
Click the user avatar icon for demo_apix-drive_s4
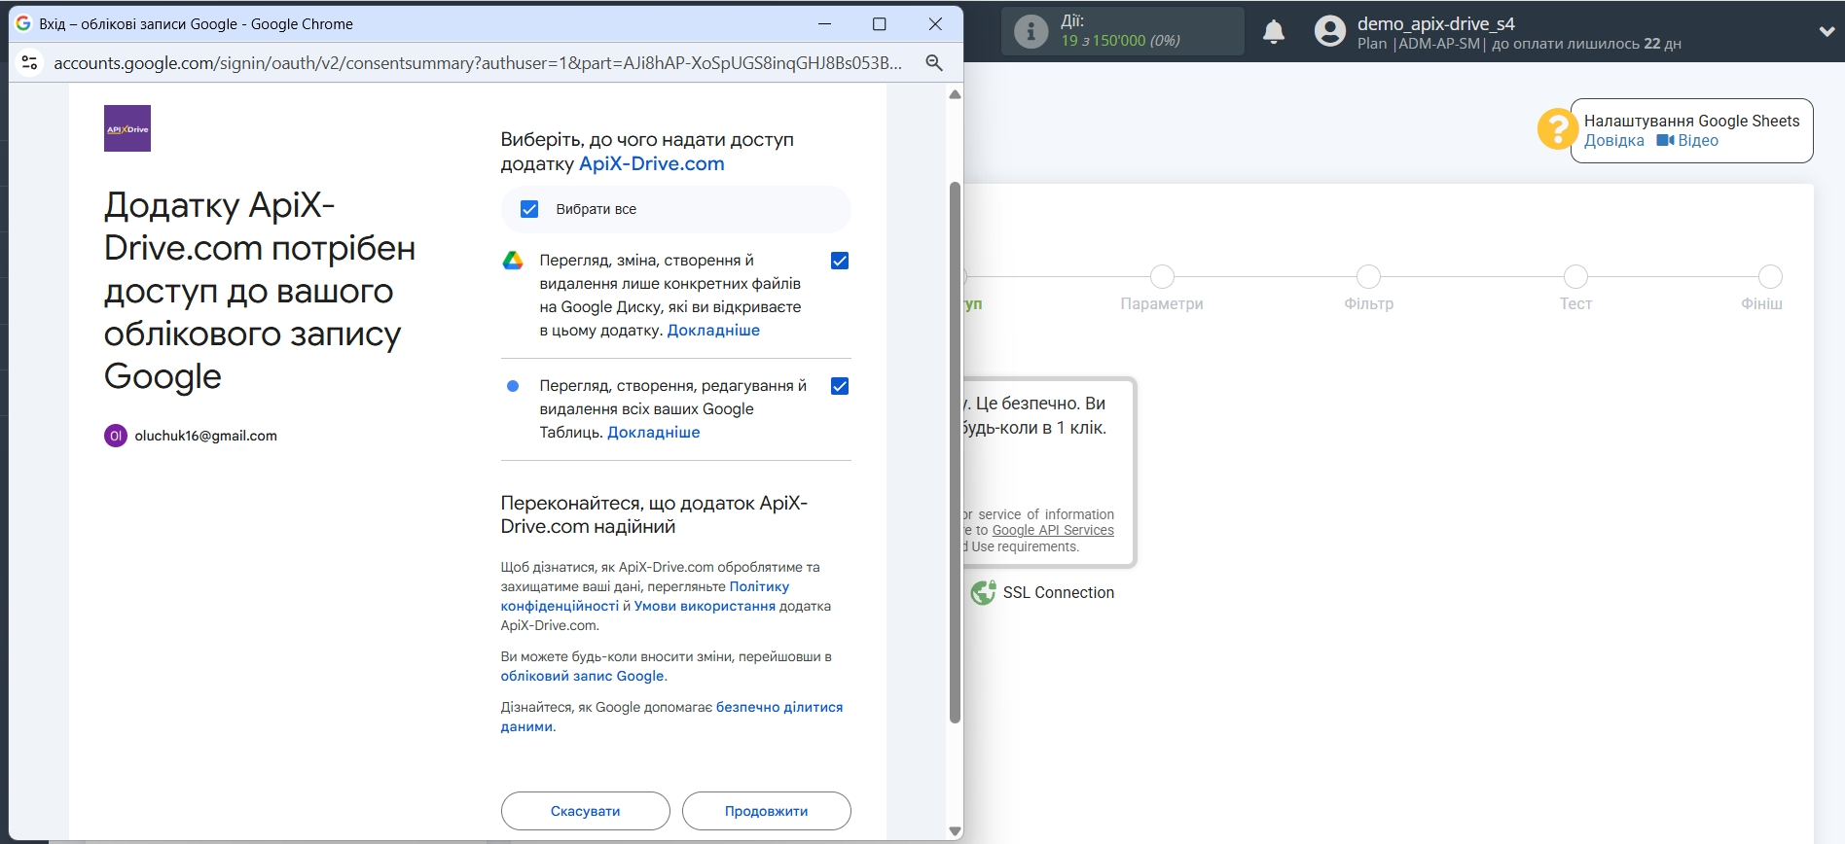pos(1330,32)
